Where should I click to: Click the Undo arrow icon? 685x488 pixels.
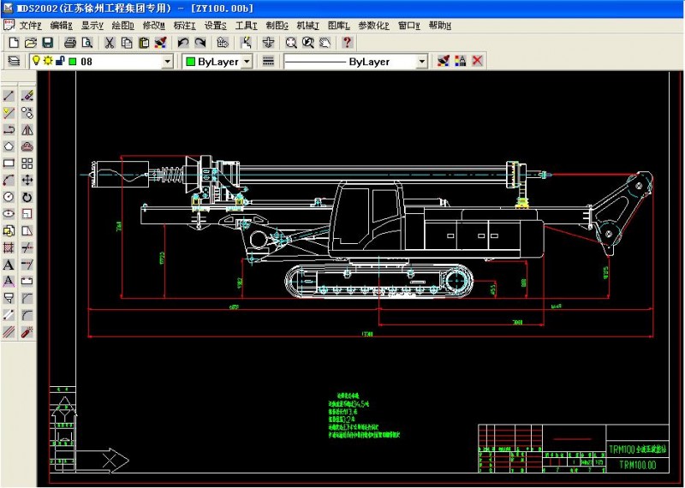coord(182,42)
